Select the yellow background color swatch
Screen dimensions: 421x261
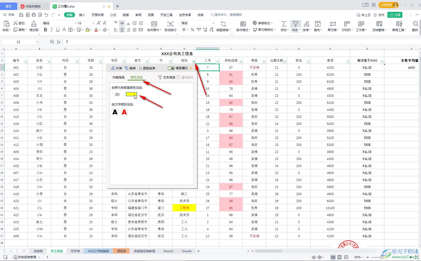tap(131, 94)
